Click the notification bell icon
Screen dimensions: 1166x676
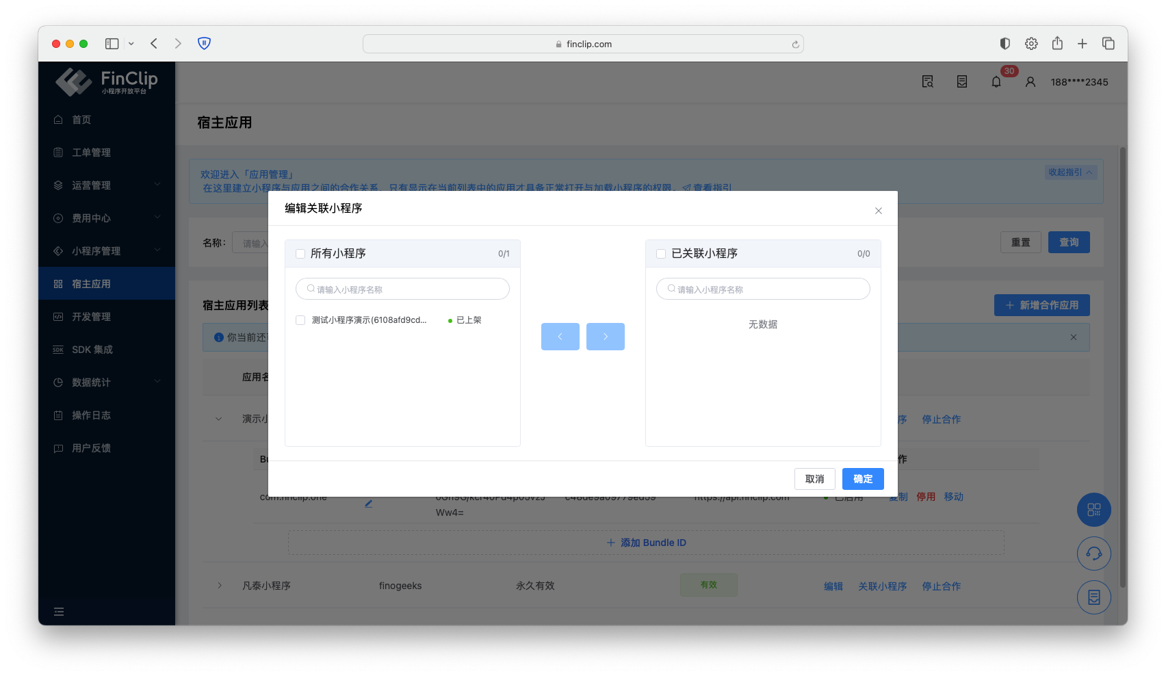[996, 82]
